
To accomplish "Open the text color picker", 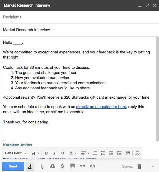I will pos(73,153).
